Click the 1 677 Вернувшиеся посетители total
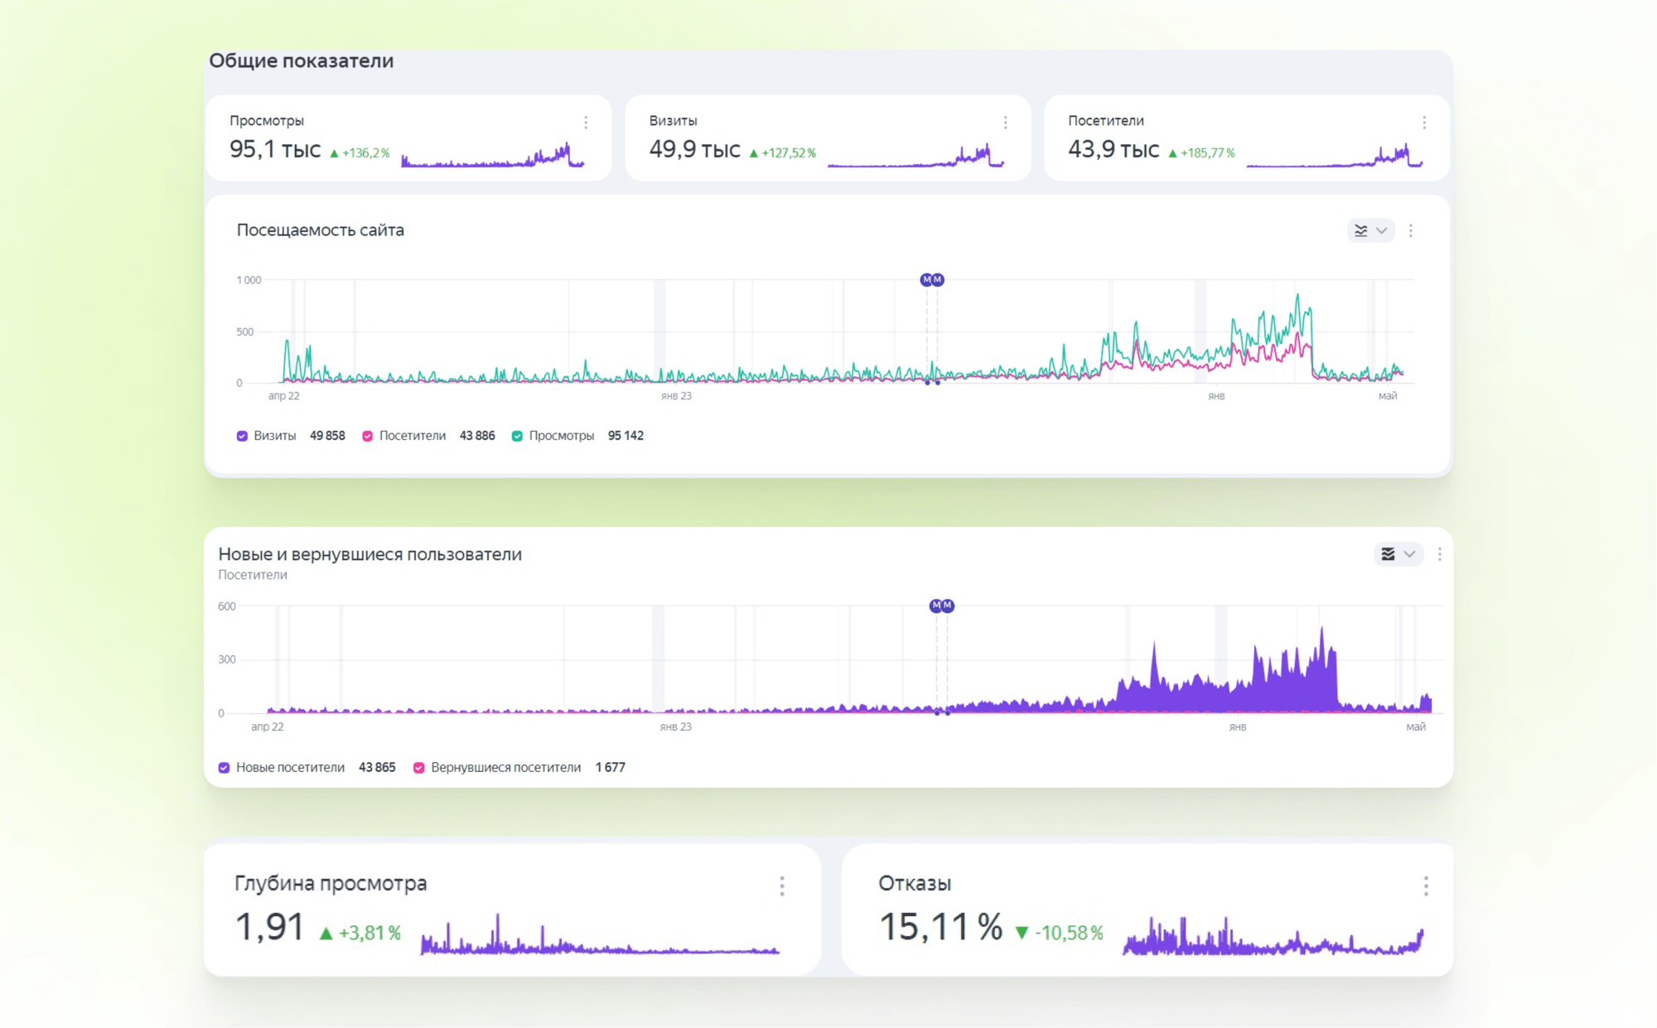 pos(611,768)
